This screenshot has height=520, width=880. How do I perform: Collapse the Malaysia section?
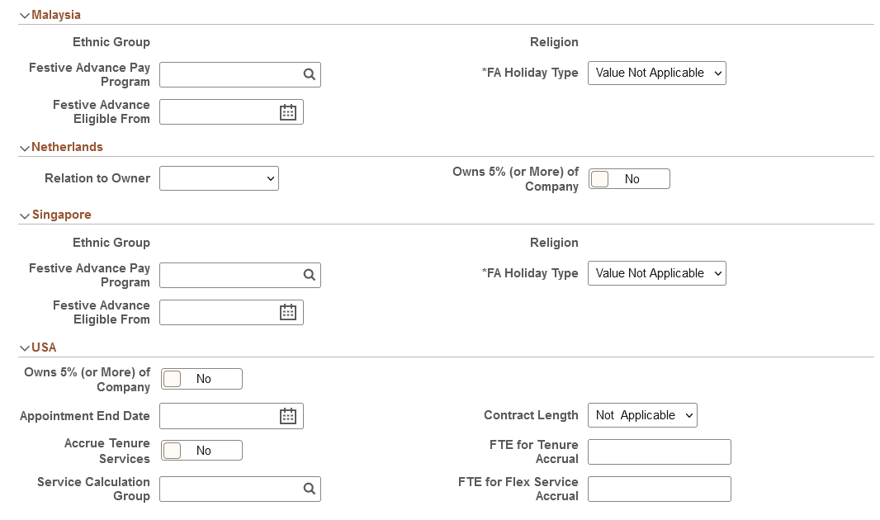25,14
